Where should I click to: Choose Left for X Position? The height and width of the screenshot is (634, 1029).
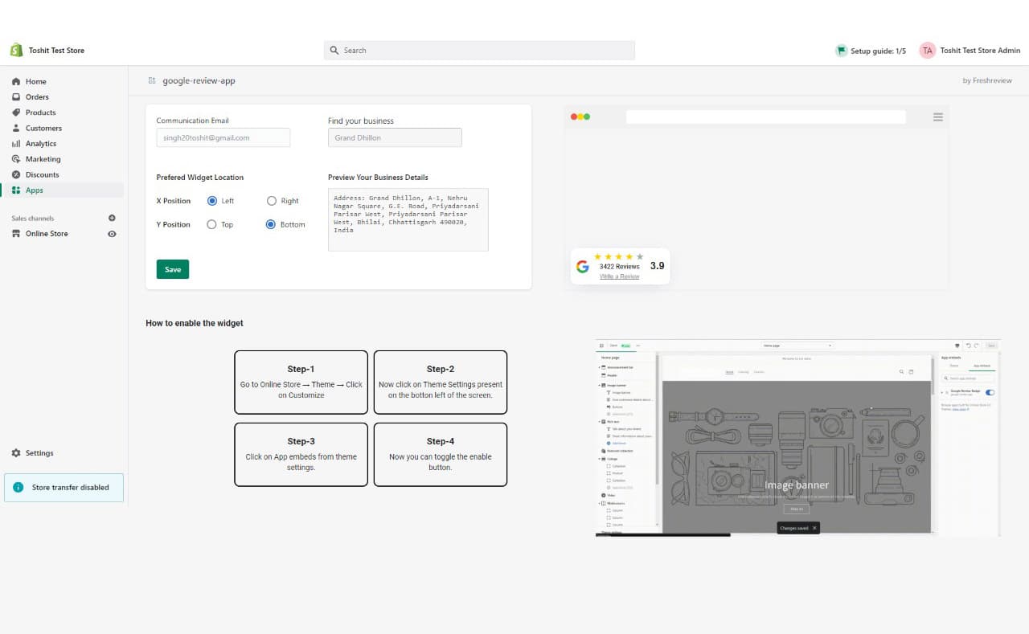pos(212,201)
